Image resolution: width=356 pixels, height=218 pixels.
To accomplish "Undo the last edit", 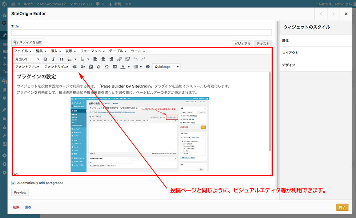I will pos(136,59).
